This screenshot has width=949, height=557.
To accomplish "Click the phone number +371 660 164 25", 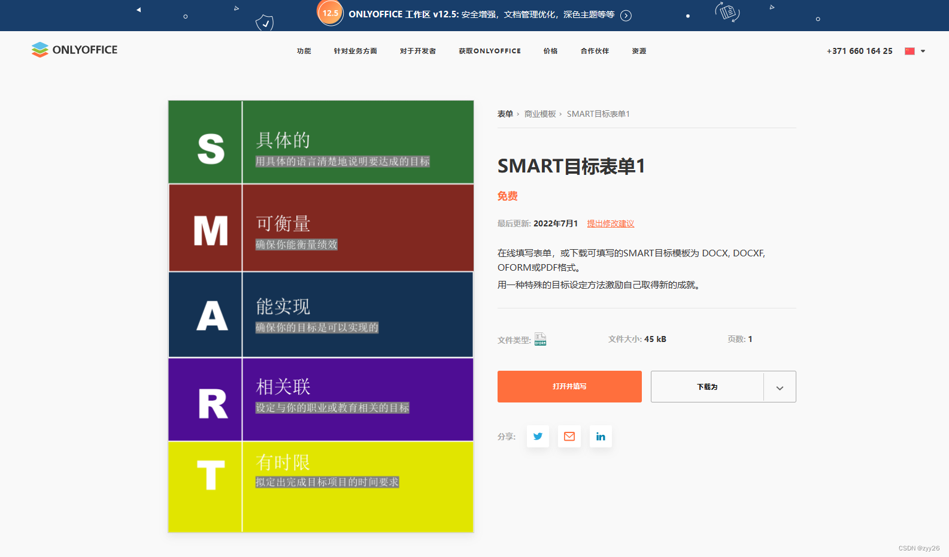I will [x=860, y=51].
